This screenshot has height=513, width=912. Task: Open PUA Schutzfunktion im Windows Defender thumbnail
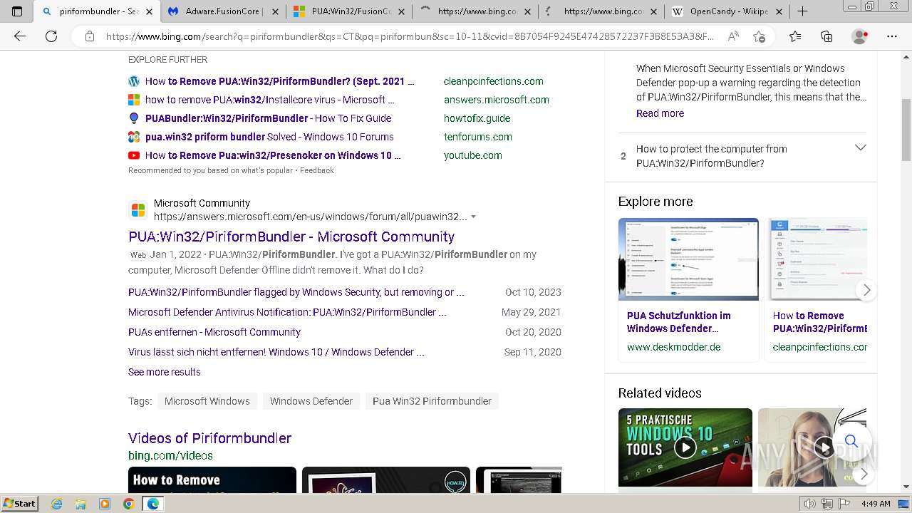(x=688, y=259)
